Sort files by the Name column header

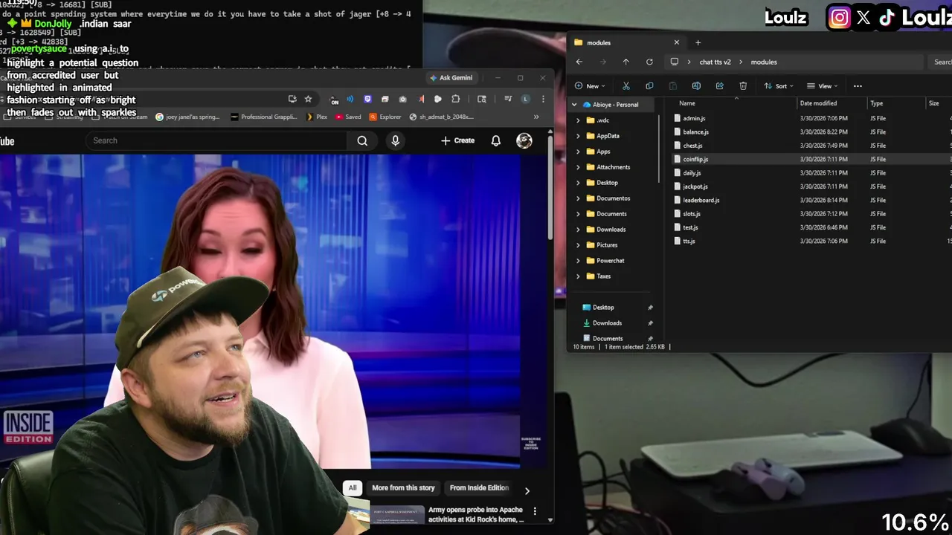tap(687, 103)
